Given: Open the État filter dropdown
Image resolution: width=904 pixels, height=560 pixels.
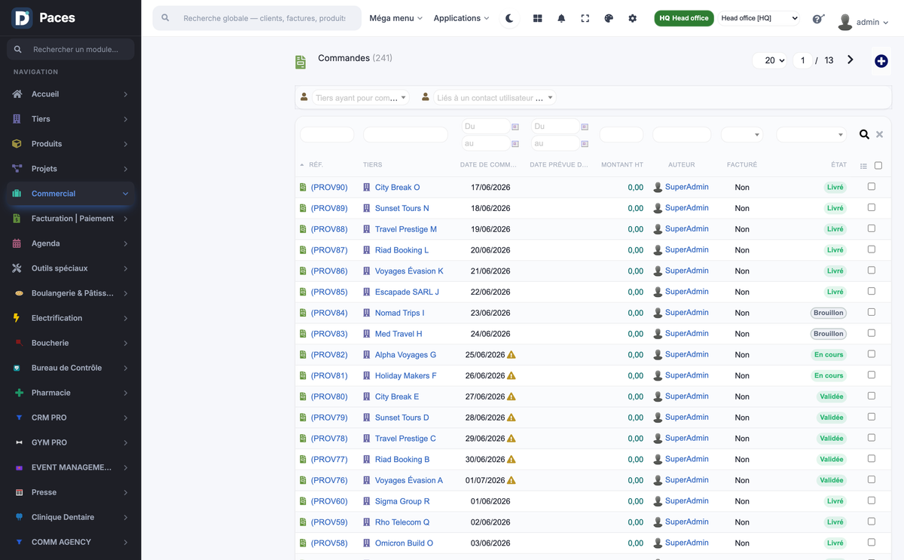Looking at the screenshot, I should tap(811, 135).
